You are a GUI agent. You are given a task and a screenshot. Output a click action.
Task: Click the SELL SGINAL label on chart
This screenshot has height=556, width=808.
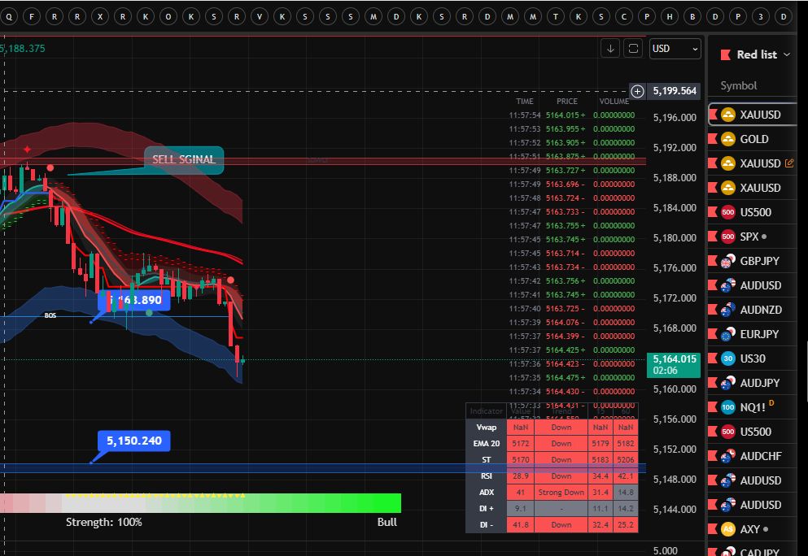184,159
